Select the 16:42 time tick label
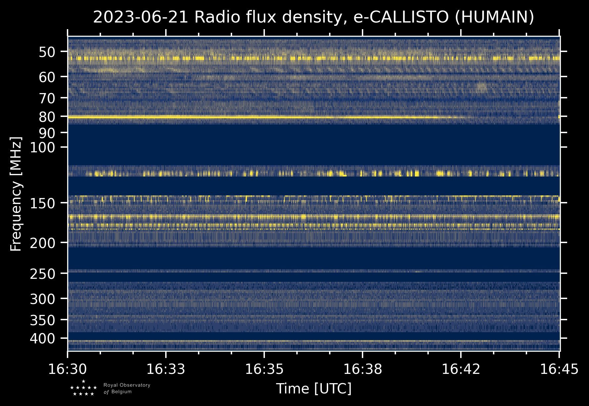The height and width of the screenshot is (406, 589). [461, 369]
